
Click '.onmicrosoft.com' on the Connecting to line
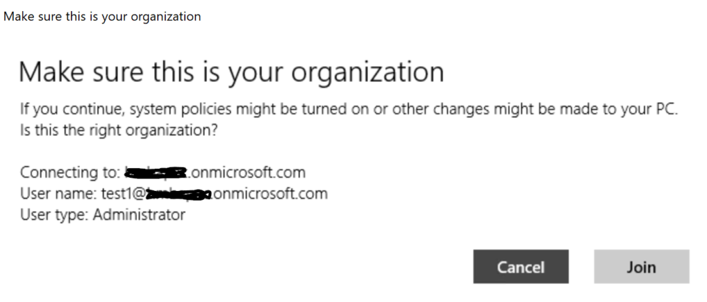(246, 172)
